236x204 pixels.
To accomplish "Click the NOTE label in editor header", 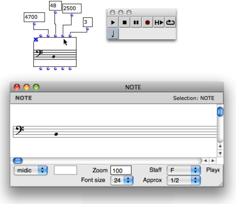I will 24,98.
